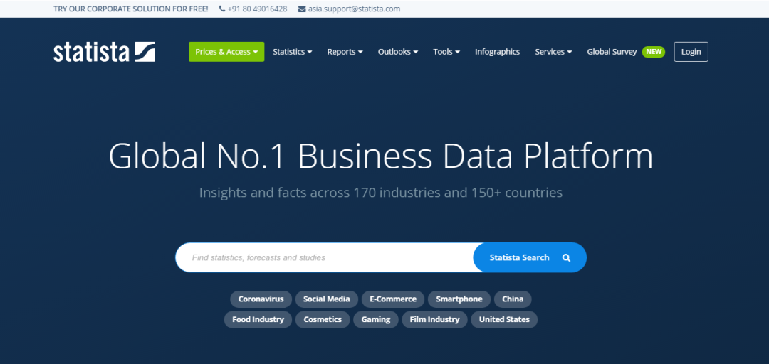Select the Smartphone topic tag
The image size is (769, 364).
(x=459, y=299)
